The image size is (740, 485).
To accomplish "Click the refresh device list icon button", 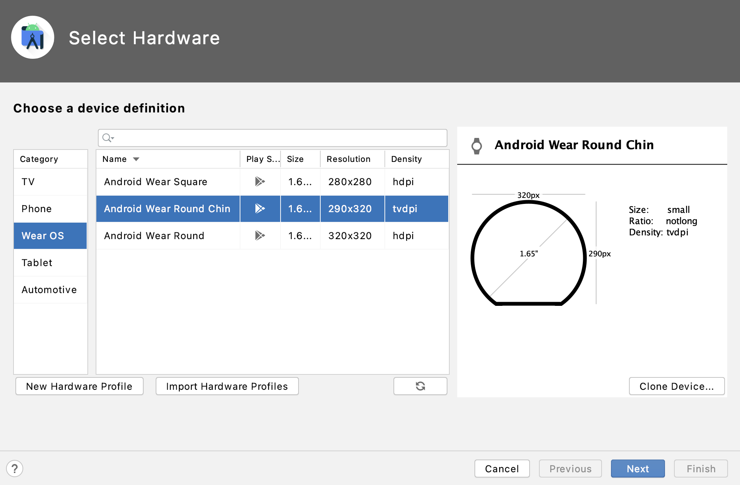I will [420, 386].
